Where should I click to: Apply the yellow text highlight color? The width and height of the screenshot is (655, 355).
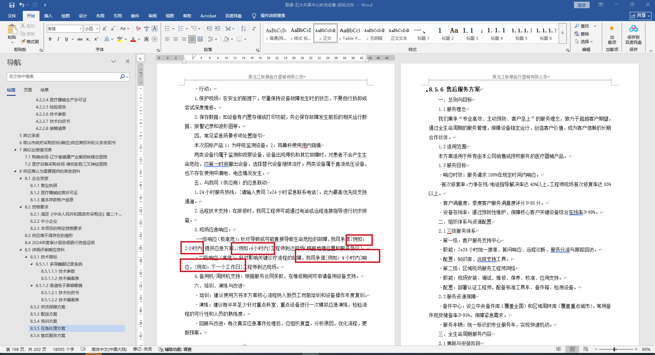coord(119,39)
